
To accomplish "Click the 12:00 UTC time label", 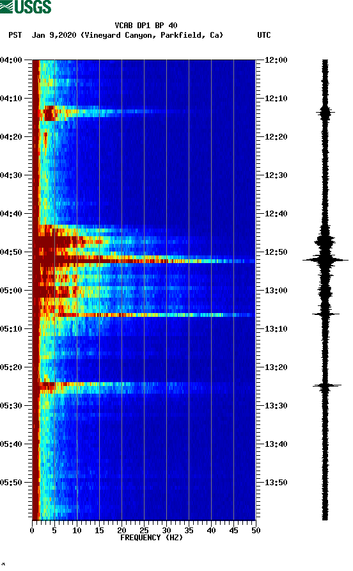I will pos(276,60).
